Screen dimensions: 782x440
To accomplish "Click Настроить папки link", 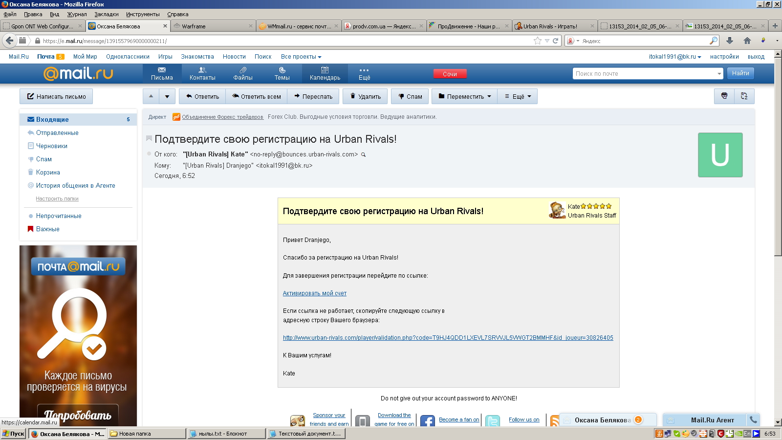I will click(57, 198).
